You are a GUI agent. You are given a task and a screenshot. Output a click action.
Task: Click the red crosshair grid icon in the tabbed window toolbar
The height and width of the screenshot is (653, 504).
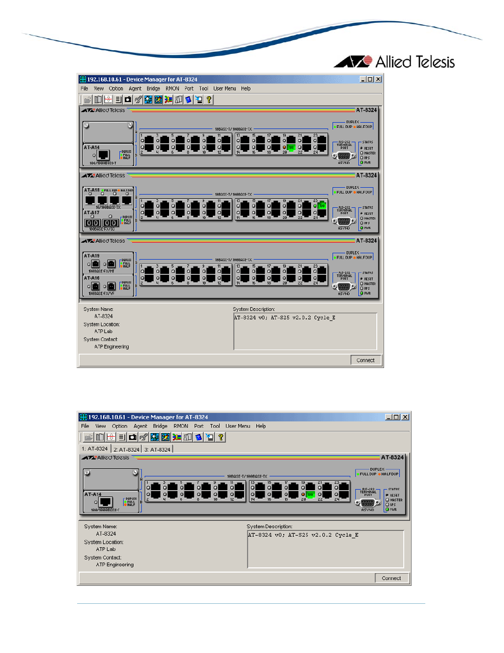coord(110,437)
